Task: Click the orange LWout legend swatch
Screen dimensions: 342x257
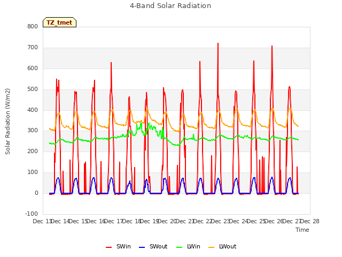Action: click(212, 247)
